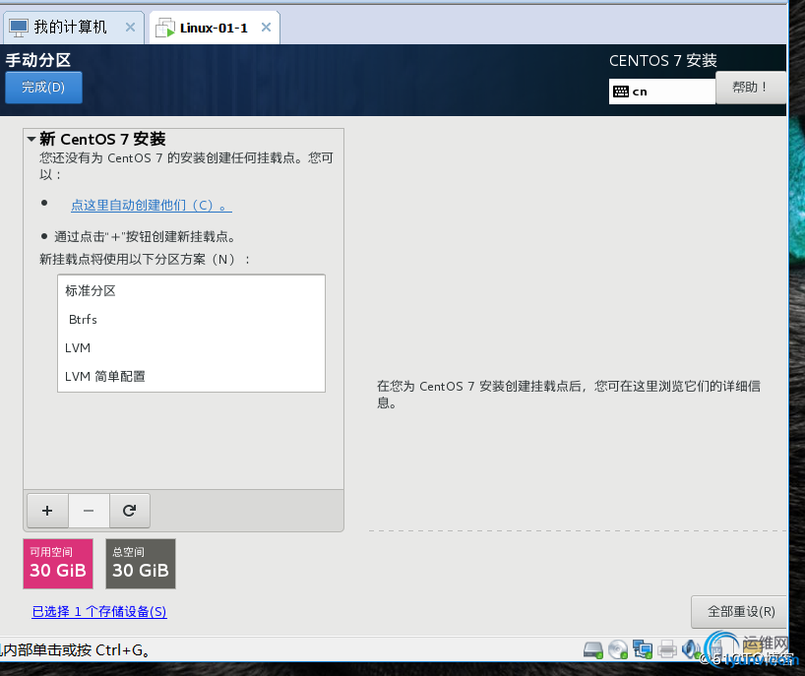Click the cn keyboard layout field
The width and height of the screenshot is (805, 676).
pos(661,92)
